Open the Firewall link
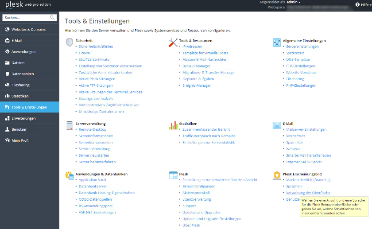This screenshot has height=229, width=372. 85,53
